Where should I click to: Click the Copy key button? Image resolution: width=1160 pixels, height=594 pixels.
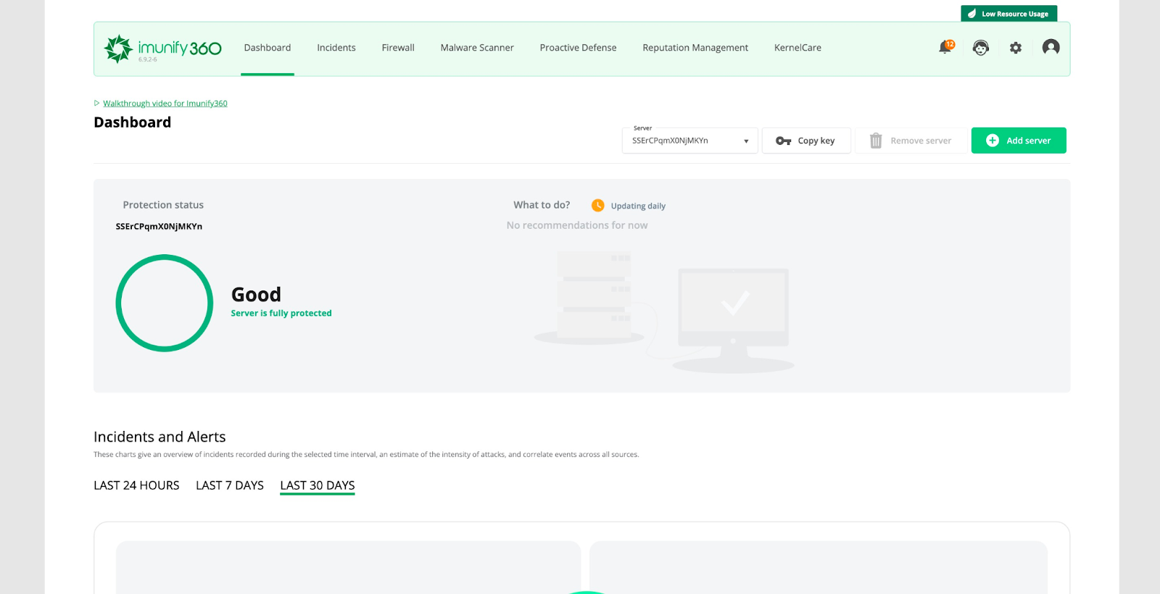(806, 141)
